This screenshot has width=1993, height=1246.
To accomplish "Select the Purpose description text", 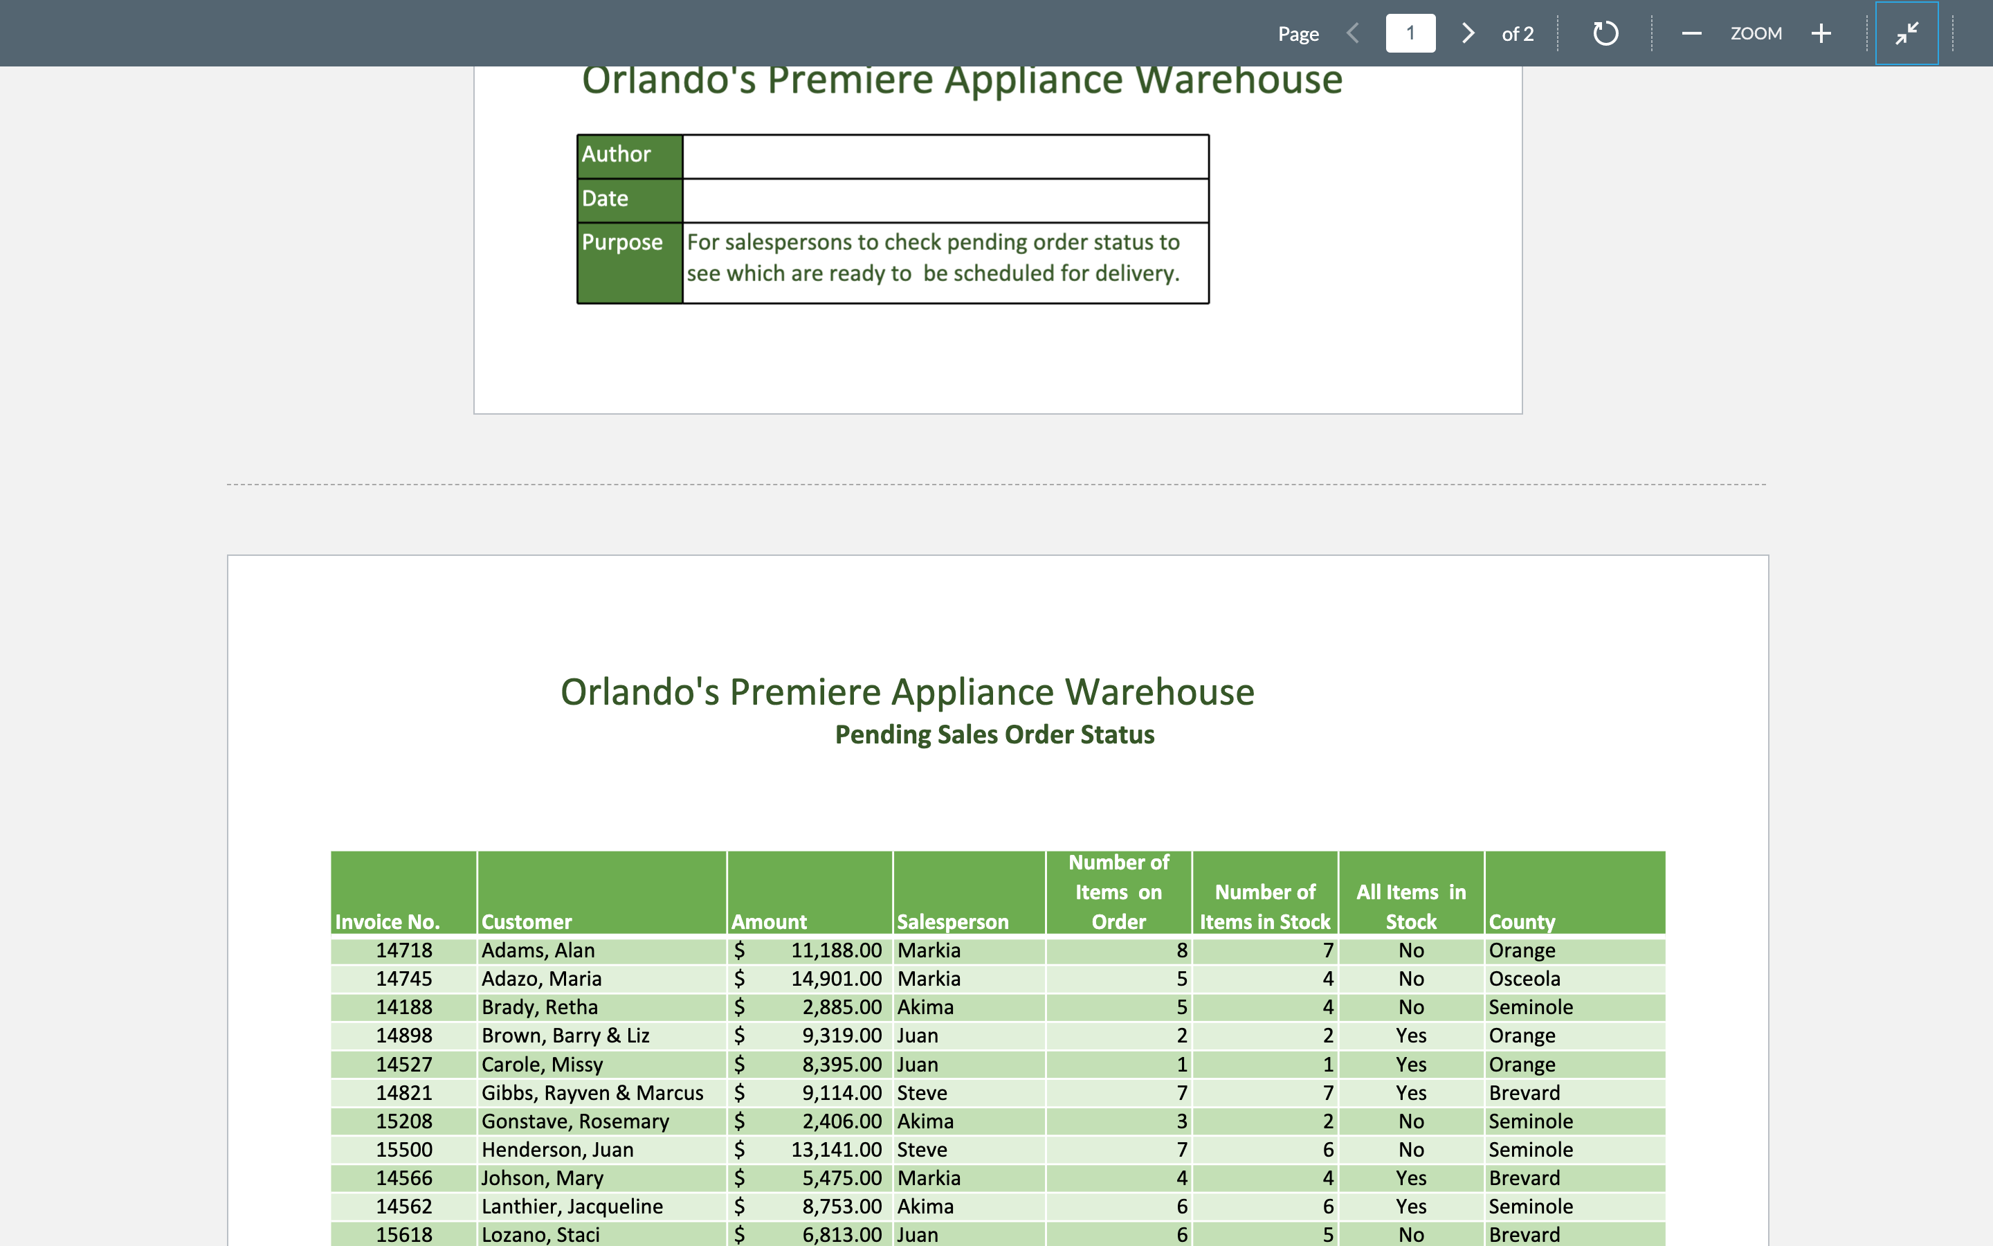I will (933, 257).
